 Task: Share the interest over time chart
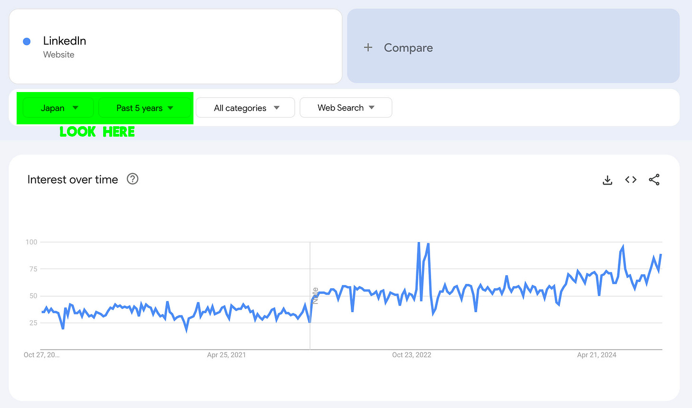[654, 179]
